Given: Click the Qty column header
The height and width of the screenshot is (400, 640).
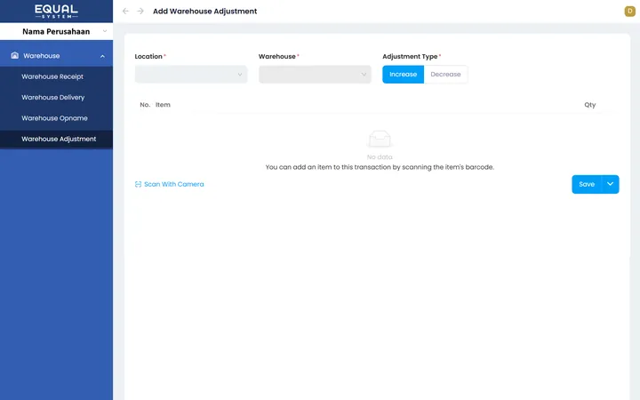Looking at the screenshot, I should click(590, 105).
